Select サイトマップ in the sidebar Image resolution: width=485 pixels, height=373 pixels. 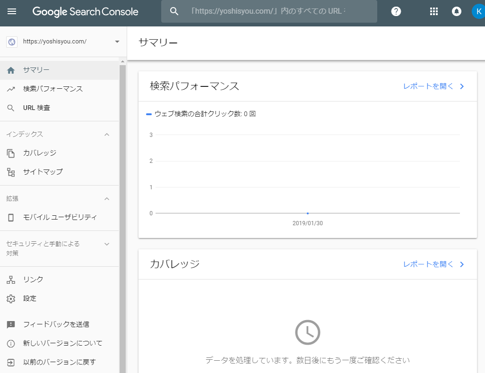pos(43,172)
